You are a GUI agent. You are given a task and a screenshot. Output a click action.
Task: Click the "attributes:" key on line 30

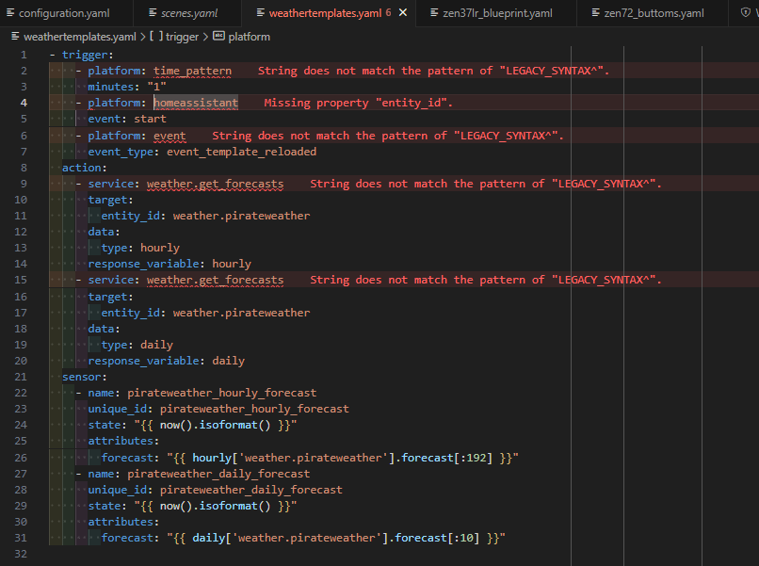coord(123,522)
